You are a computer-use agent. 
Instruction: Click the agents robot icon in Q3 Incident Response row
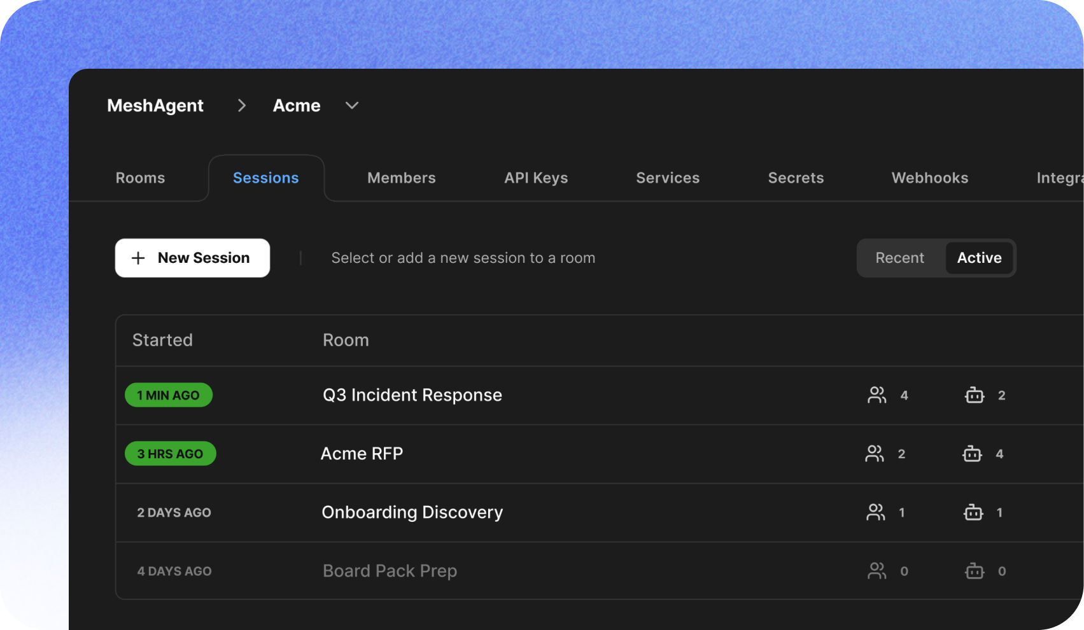[x=975, y=395]
